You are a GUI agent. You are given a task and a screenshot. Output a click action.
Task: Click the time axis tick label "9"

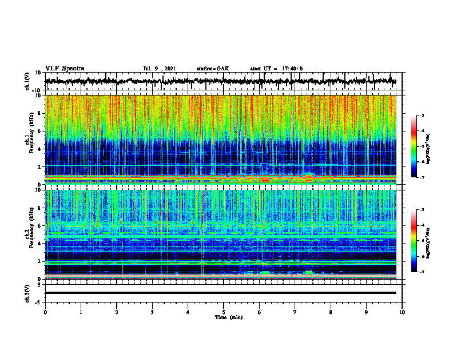366,312
